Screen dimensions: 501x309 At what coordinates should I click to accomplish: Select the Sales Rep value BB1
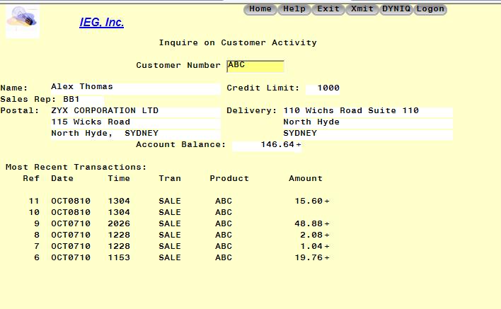point(71,100)
